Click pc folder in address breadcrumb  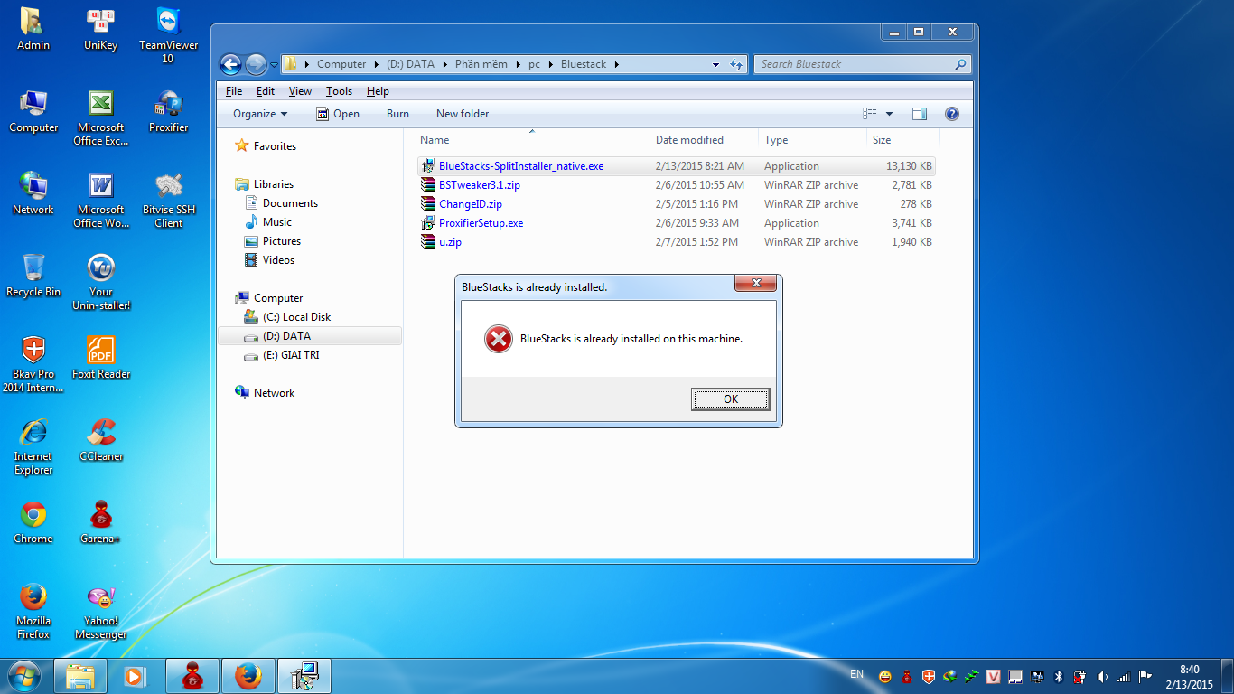click(x=535, y=64)
